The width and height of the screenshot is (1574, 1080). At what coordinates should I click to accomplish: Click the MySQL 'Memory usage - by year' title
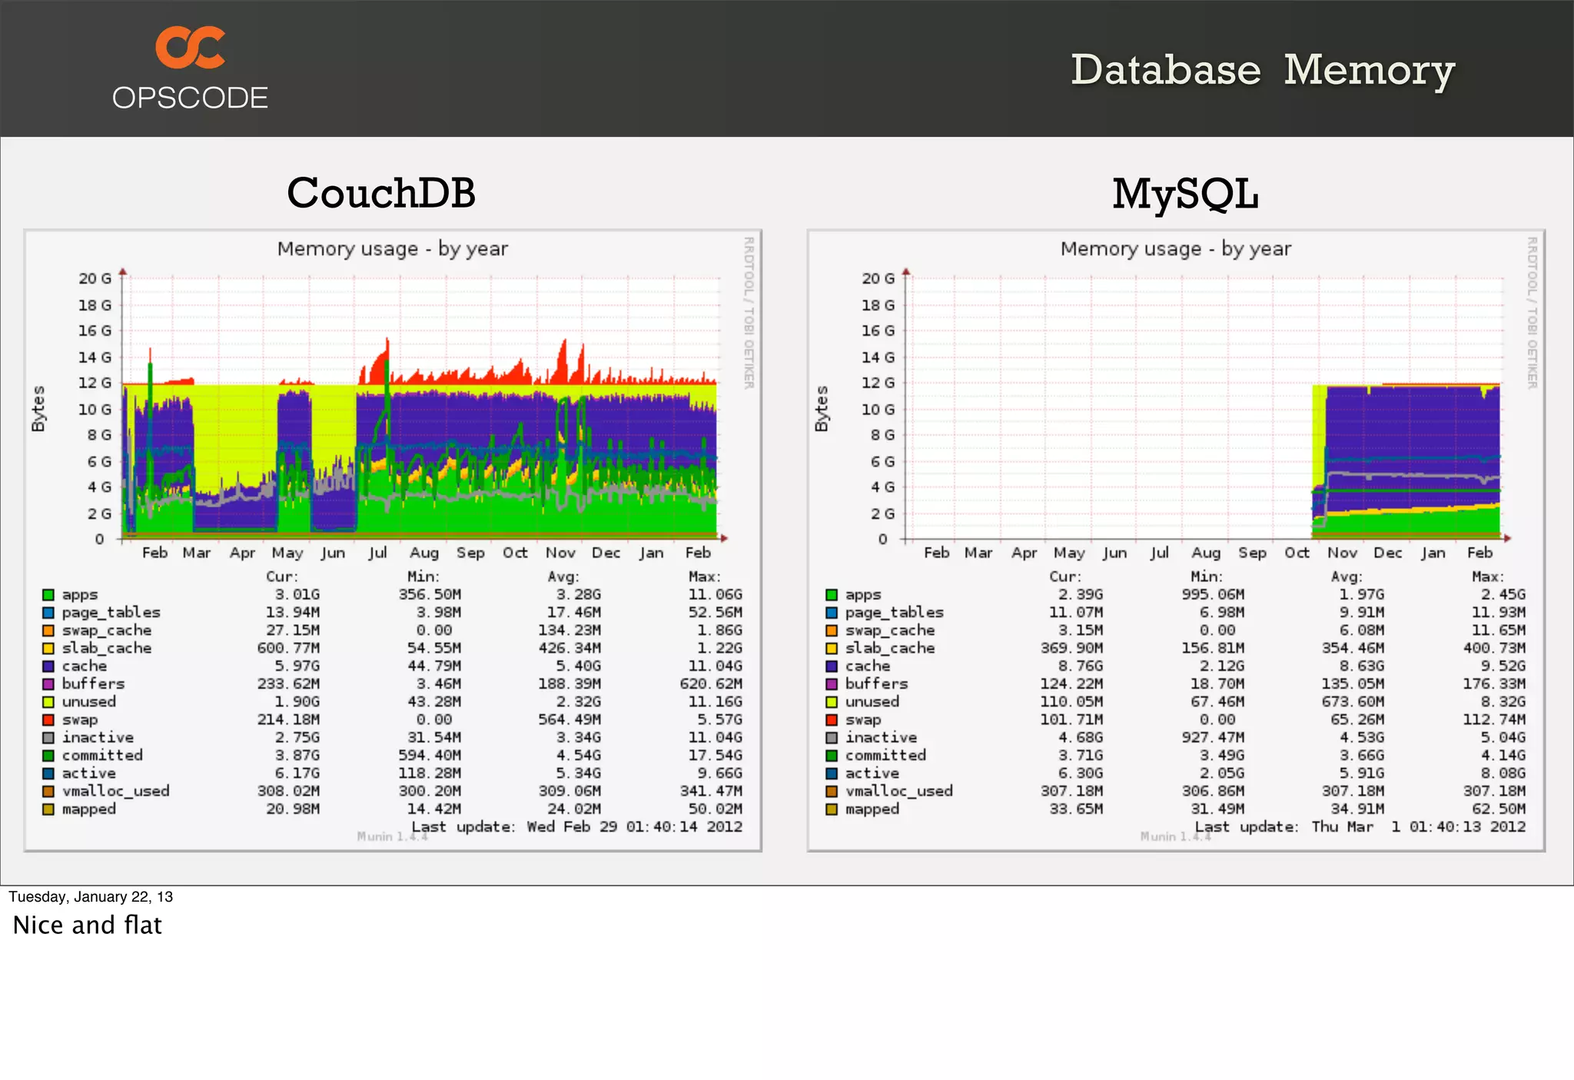tap(1175, 249)
